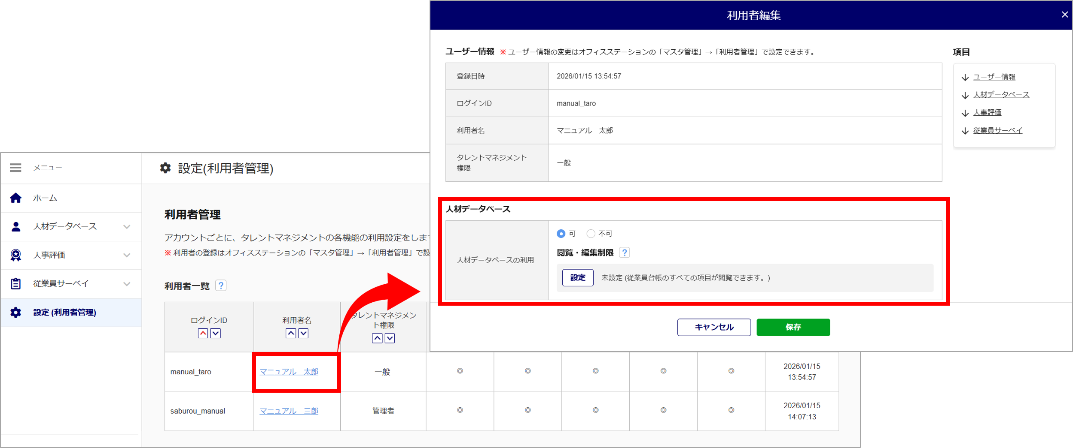Expand the 従業員サーベイ sidebar menu
This screenshot has height=448, width=1073.
pos(127,284)
